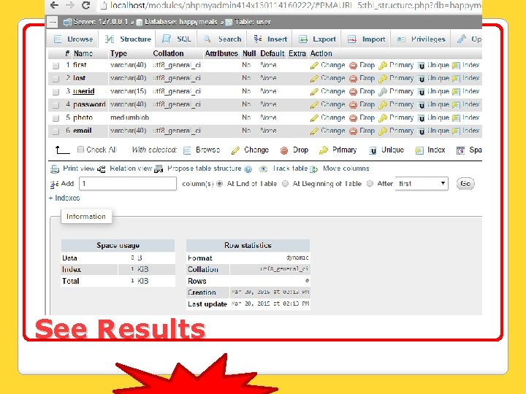Click the Relation view link
The height and width of the screenshot is (394, 526).
131,169
